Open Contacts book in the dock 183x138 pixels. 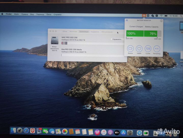click(x=71, y=132)
